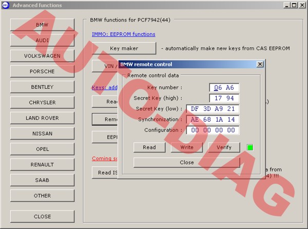The width and height of the screenshot is (308, 229).
Task: Minimize the Advanced functions window
Action: tap(286, 5)
